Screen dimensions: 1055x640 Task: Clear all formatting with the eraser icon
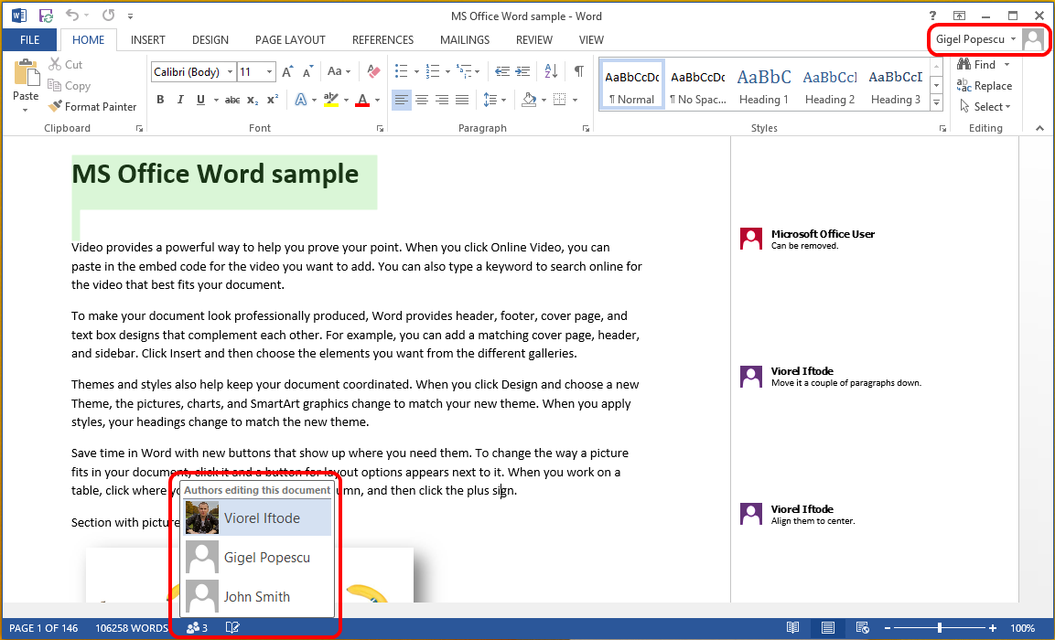pyautogui.click(x=373, y=71)
